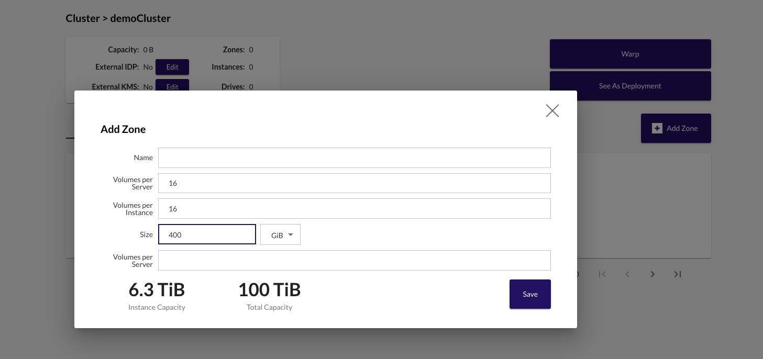Click the 6.3 TiB Instance Capacity value
This screenshot has height=359, width=763.
click(x=157, y=289)
